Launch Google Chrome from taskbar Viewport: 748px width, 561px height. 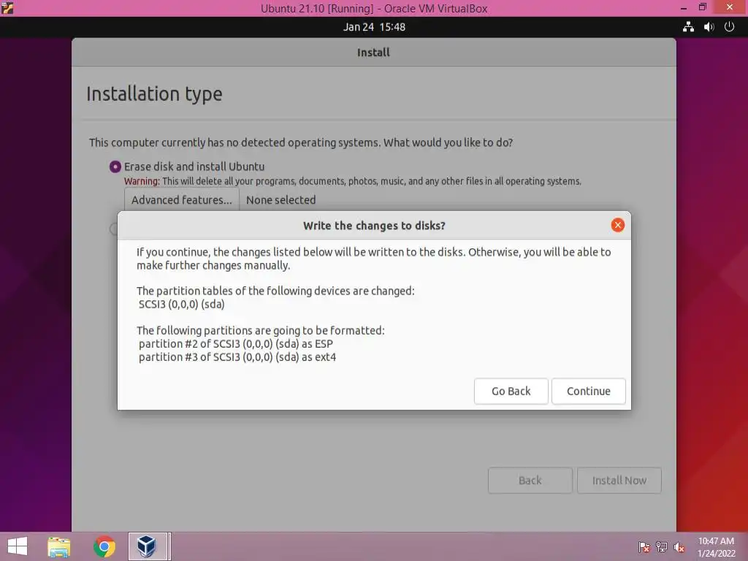tap(104, 546)
